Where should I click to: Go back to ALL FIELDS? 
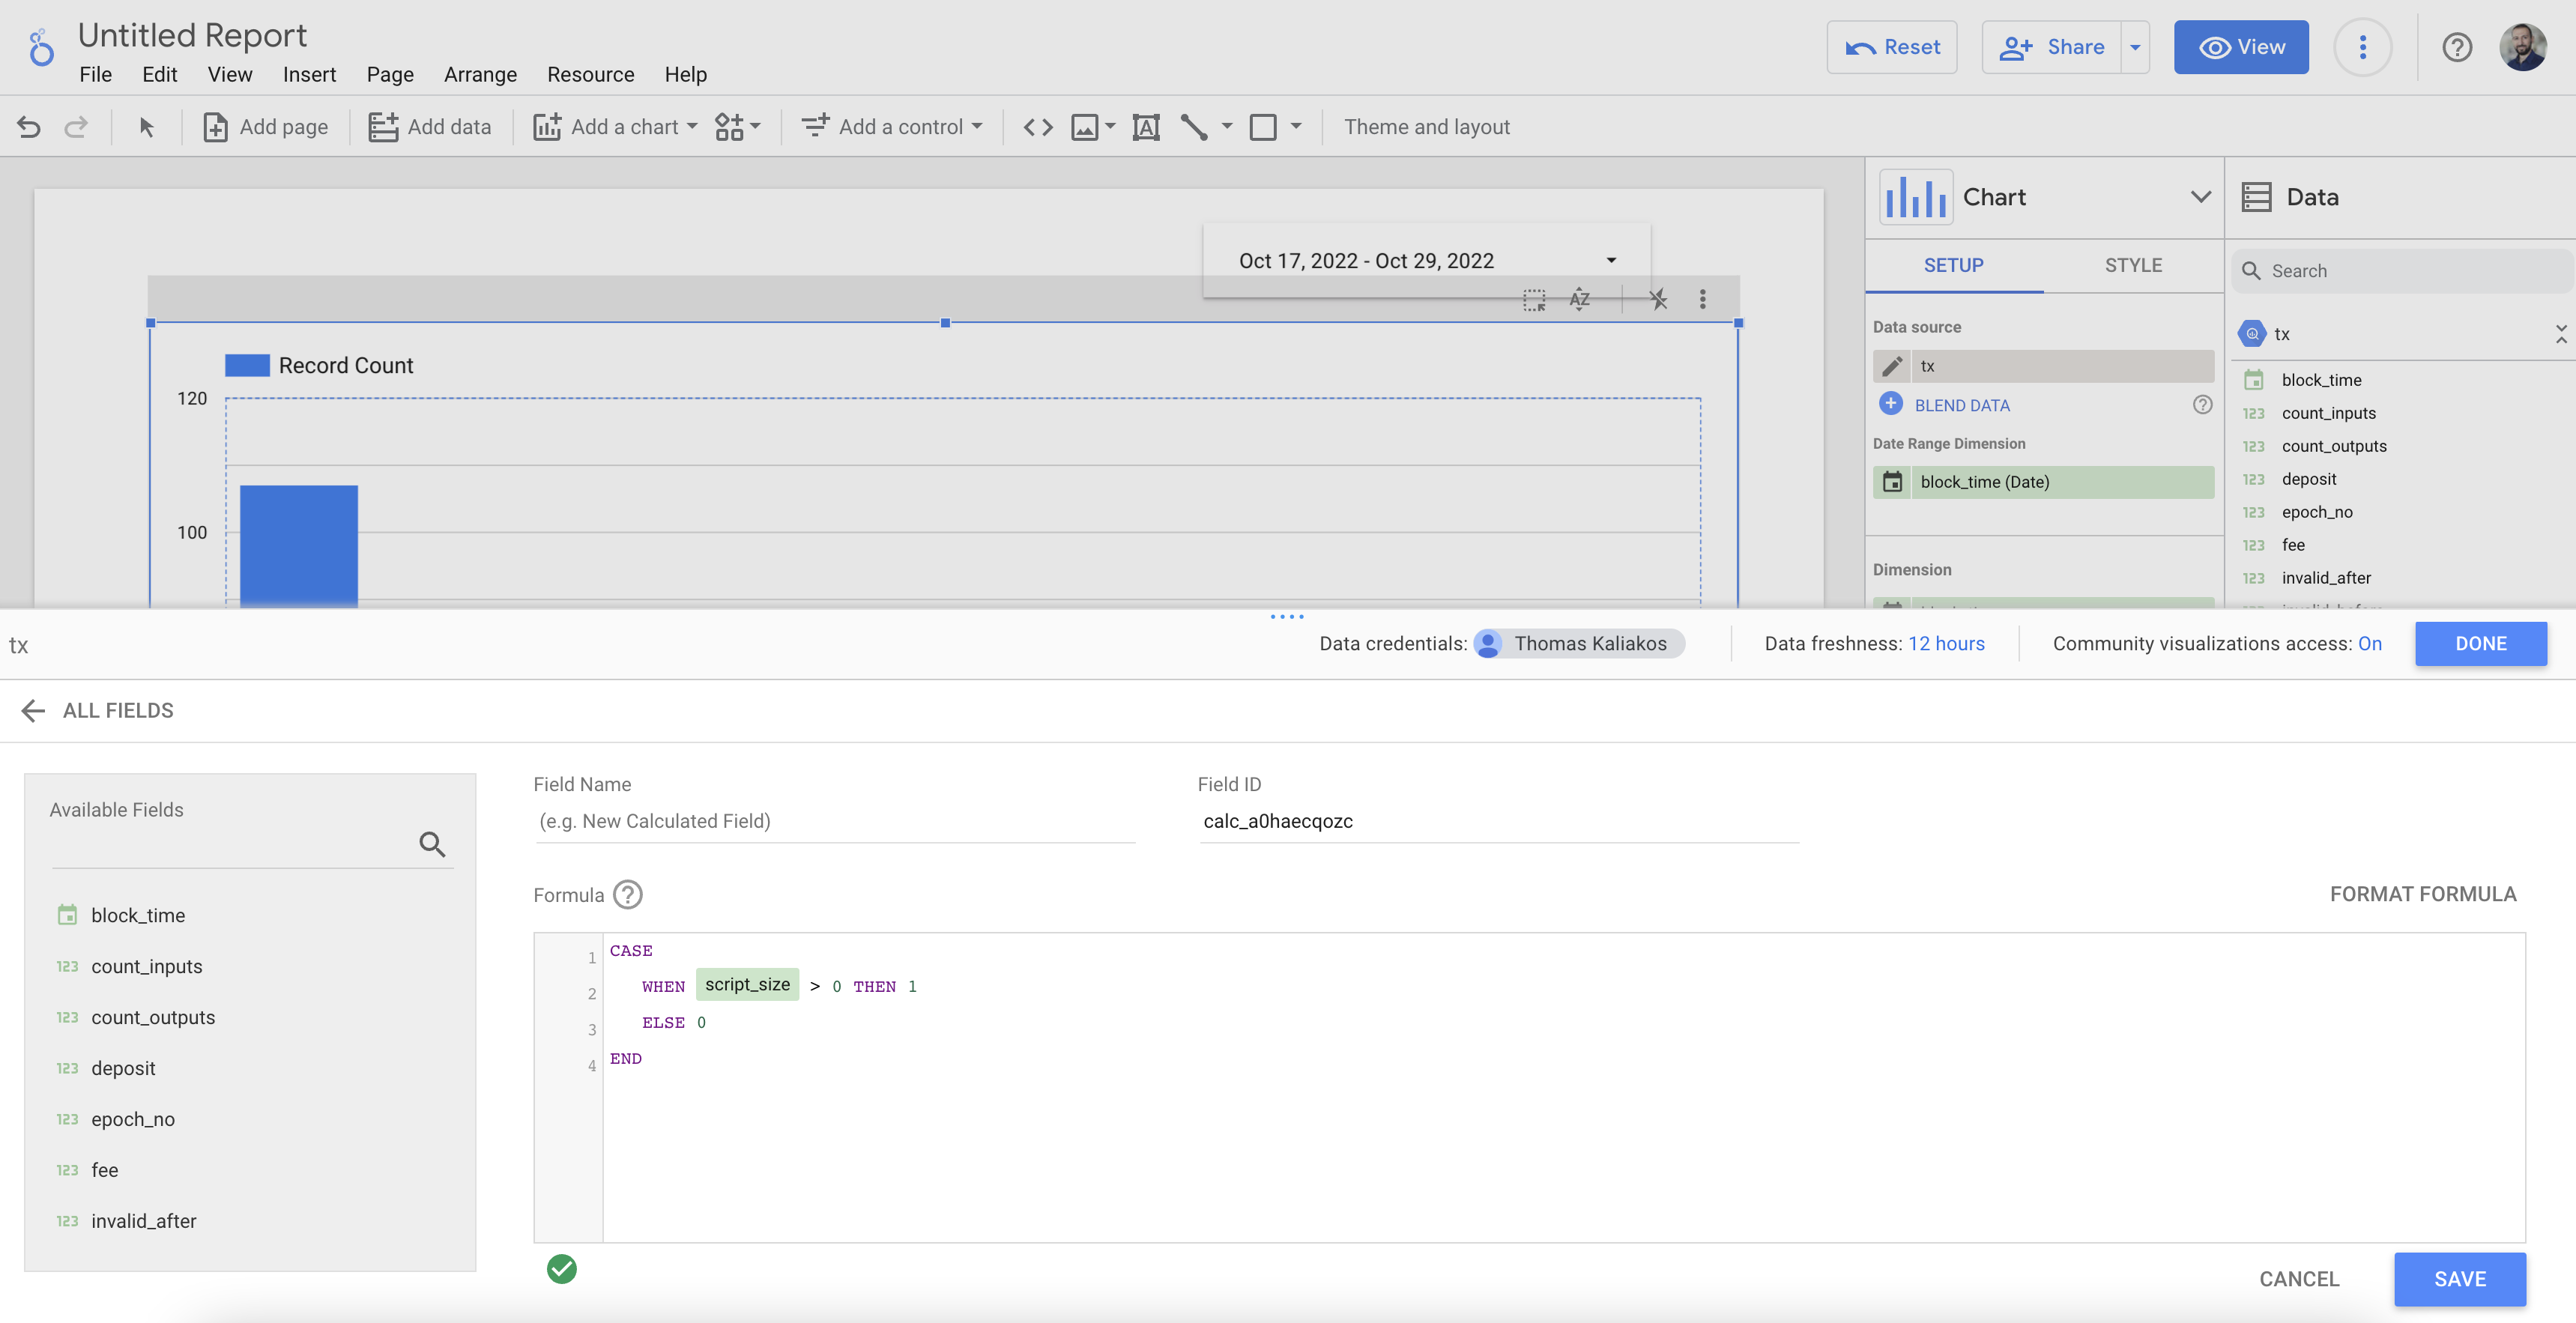[x=98, y=711]
